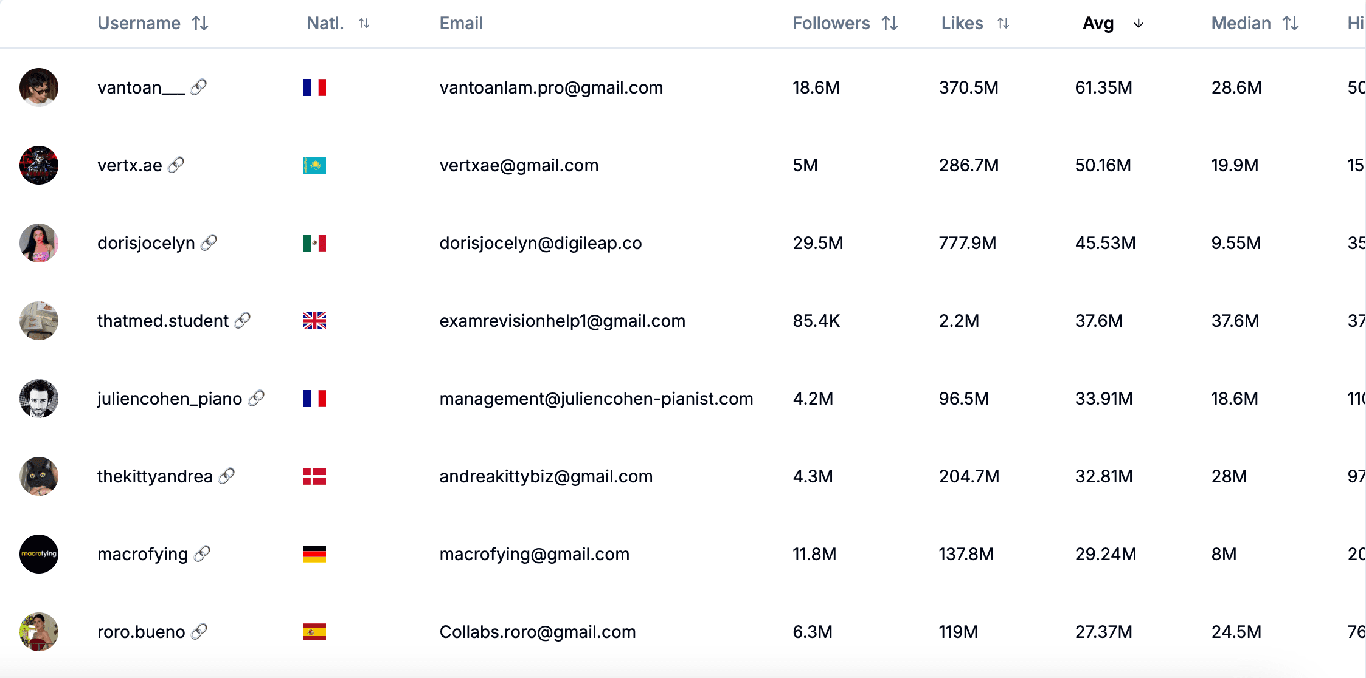Click link icon next to vantoan___

point(198,87)
